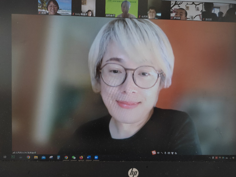Select the 鲍莹 participant thumbnail
236x177 pixels.
click(x=55, y=8)
